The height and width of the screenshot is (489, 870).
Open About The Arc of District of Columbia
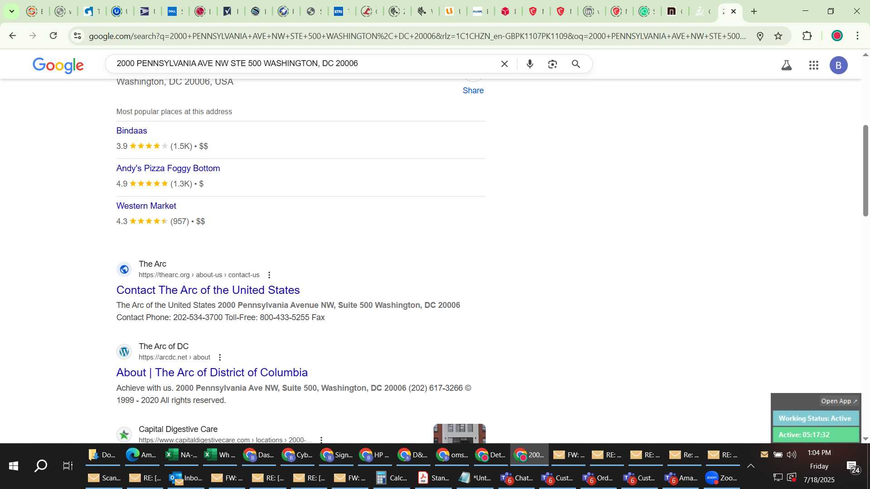tap(212, 373)
